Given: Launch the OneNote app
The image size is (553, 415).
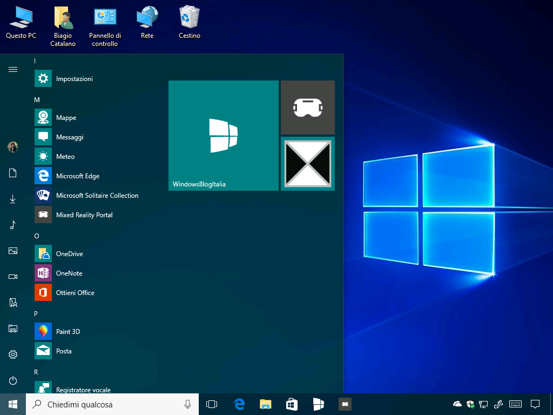Looking at the screenshot, I should coord(95,273).
